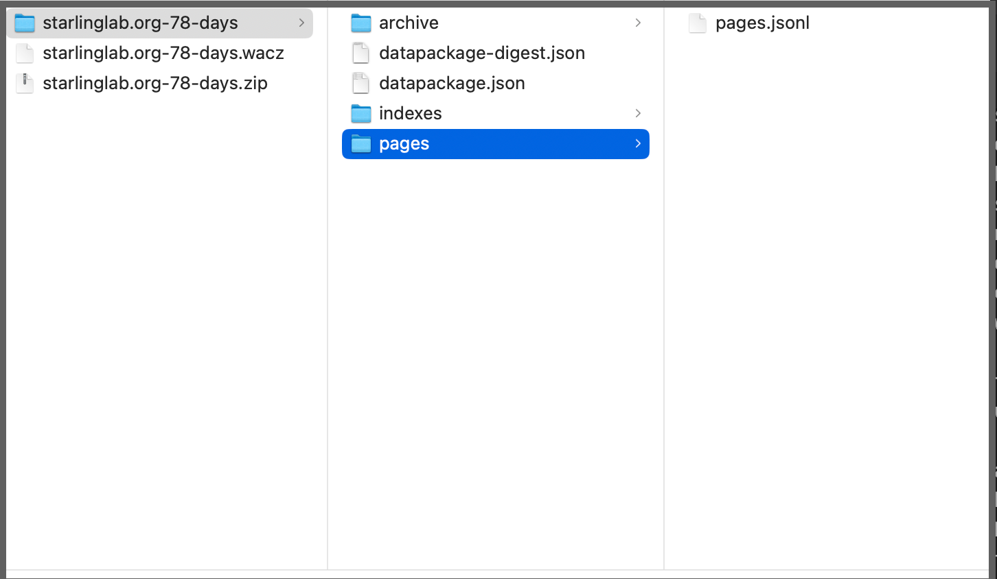Click the zip archive icon for starlinglab.org-78-days.zip
This screenshot has height=579, width=997.
[x=24, y=83]
